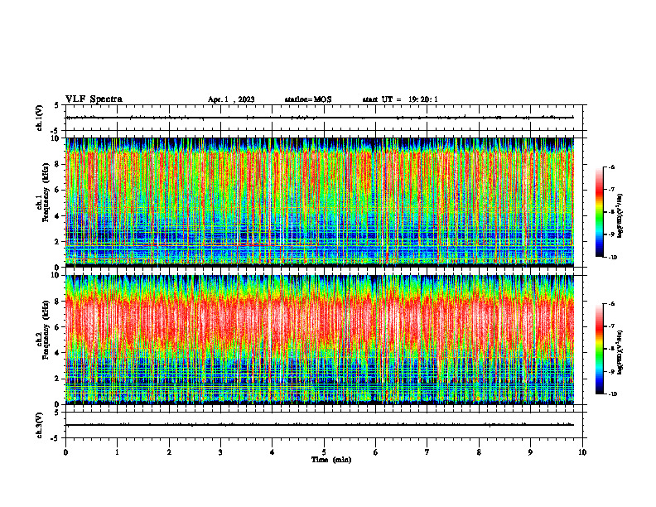Click the ch.1 voltage waveform trace
The image size is (656, 507).
point(320,118)
